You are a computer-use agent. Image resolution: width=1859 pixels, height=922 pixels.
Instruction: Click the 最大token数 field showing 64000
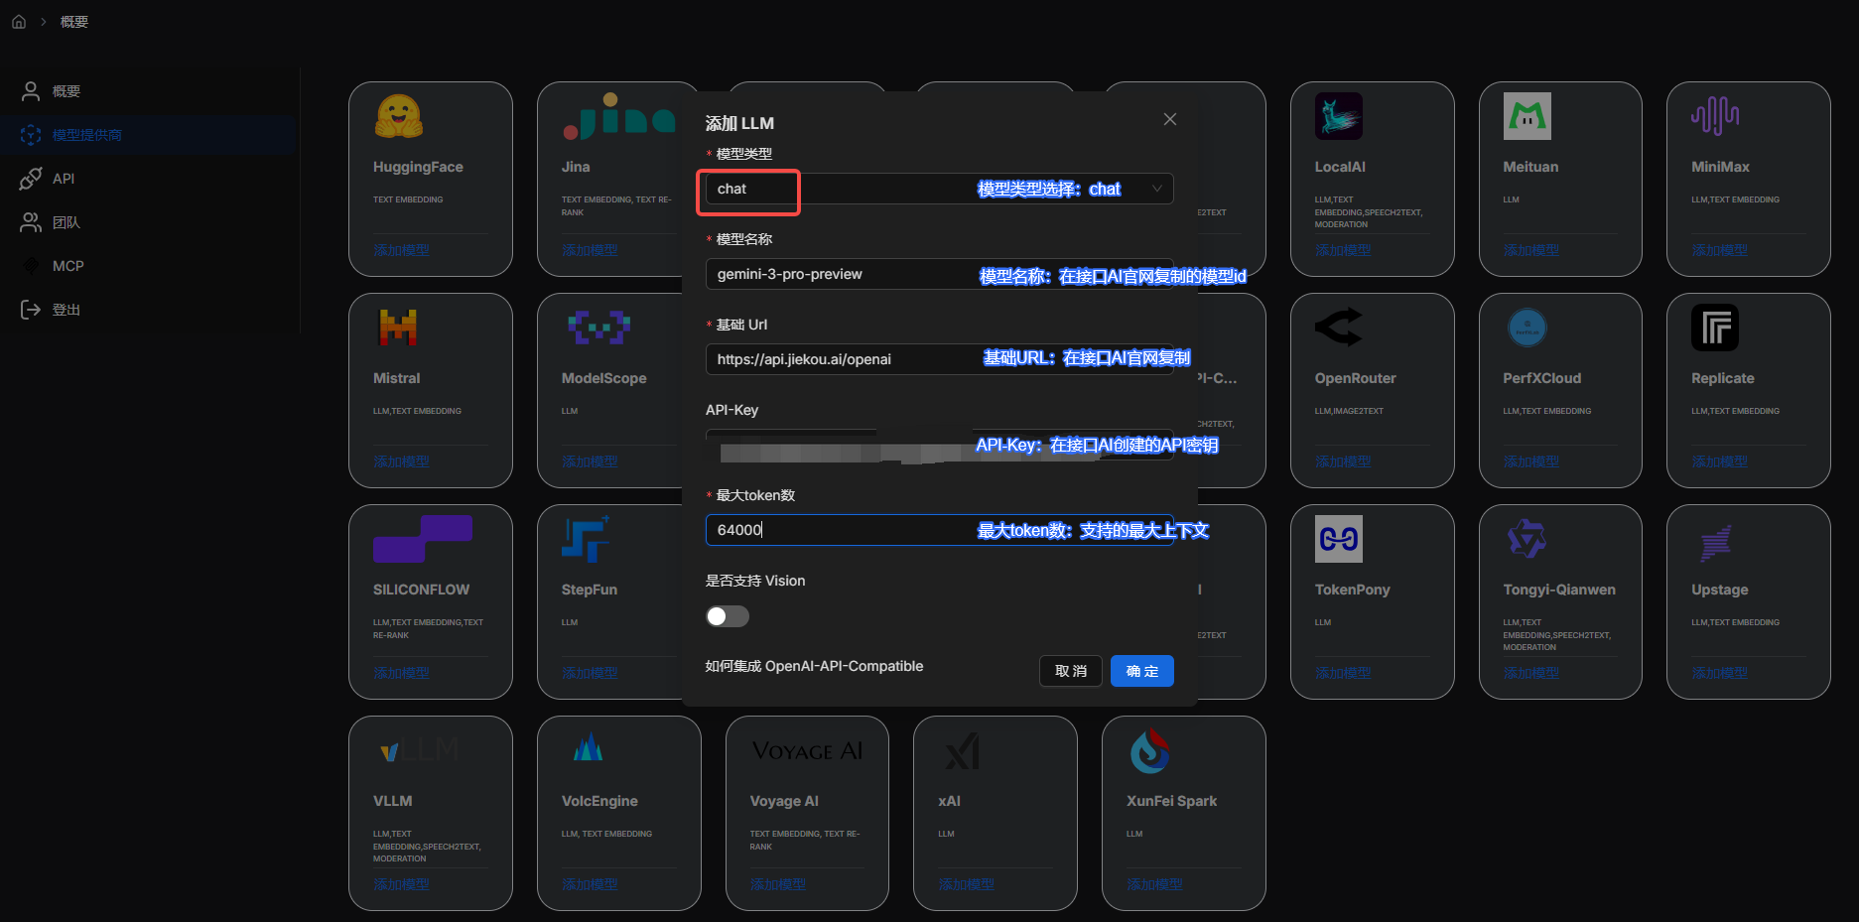(940, 530)
